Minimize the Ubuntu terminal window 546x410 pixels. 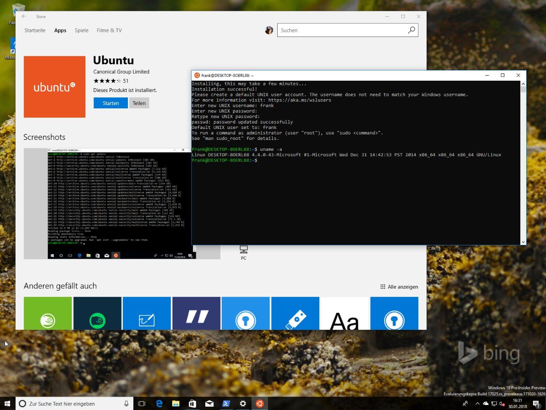(487, 75)
